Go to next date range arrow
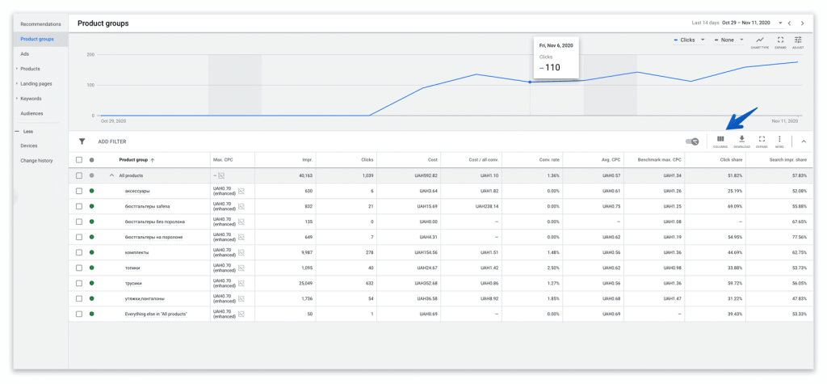This screenshot has width=827, height=384. [x=802, y=23]
